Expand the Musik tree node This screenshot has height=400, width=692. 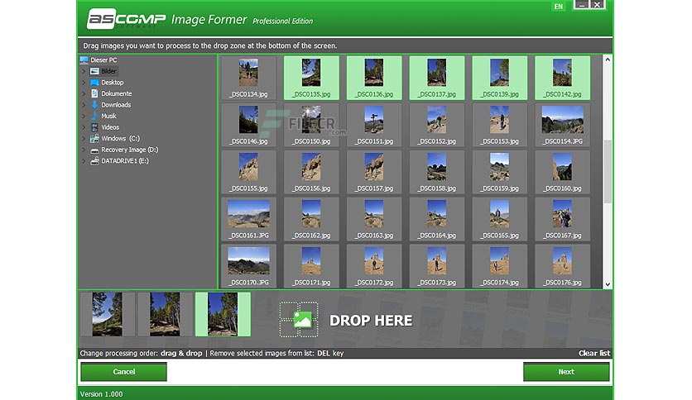(x=84, y=116)
